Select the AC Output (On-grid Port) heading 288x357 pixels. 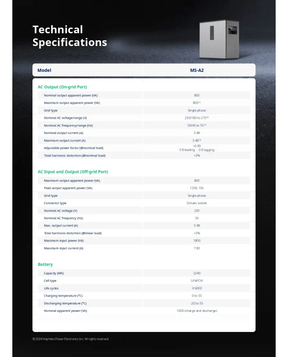click(x=62, y=87)
